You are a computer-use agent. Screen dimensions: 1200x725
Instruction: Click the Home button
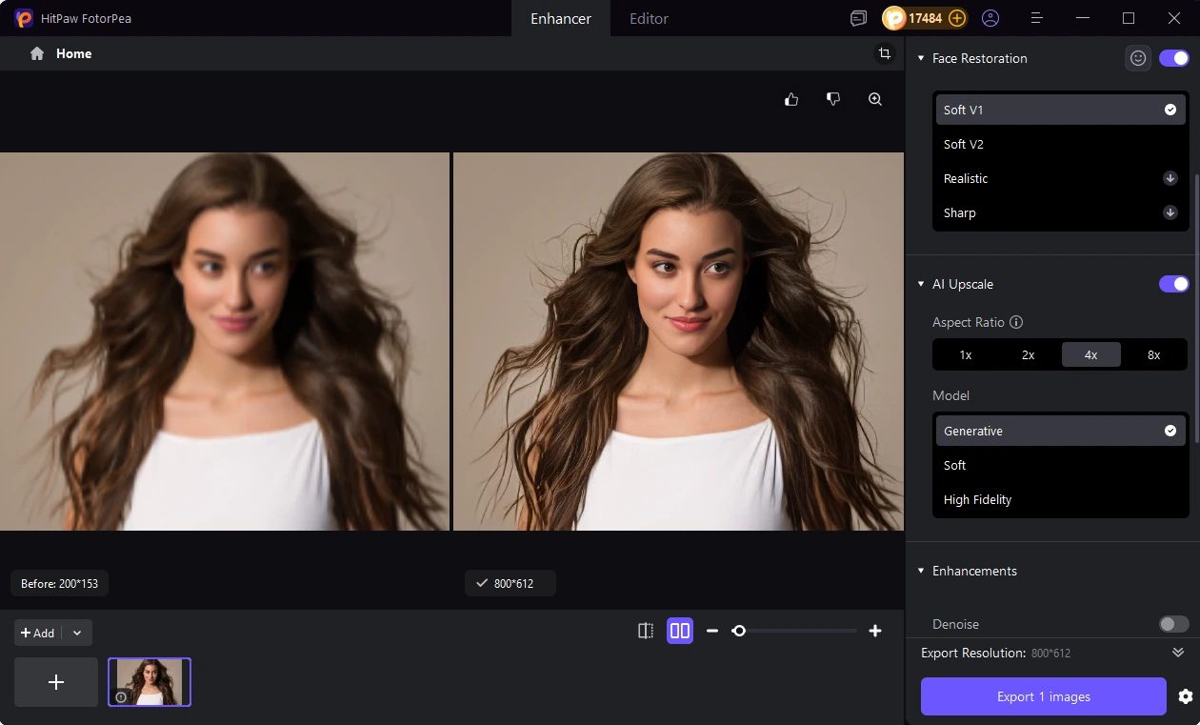(60, 53)
